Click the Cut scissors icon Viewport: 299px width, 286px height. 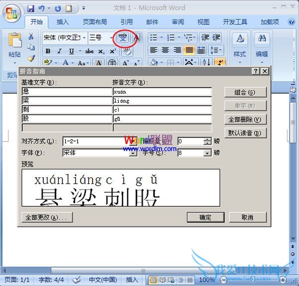pos(31,37)
